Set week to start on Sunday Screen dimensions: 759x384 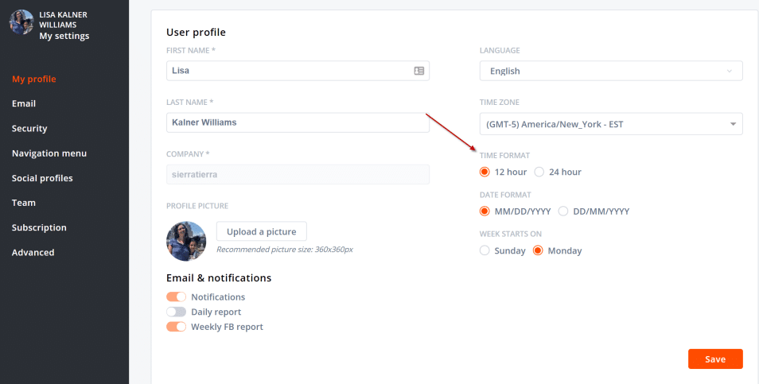(x=485, y=250)
